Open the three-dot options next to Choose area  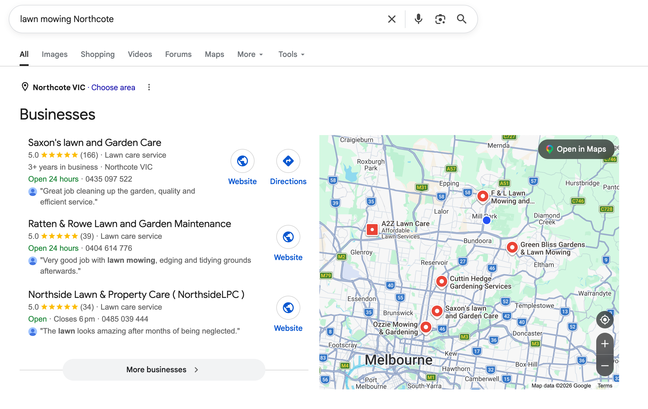(x=149, y=87)
